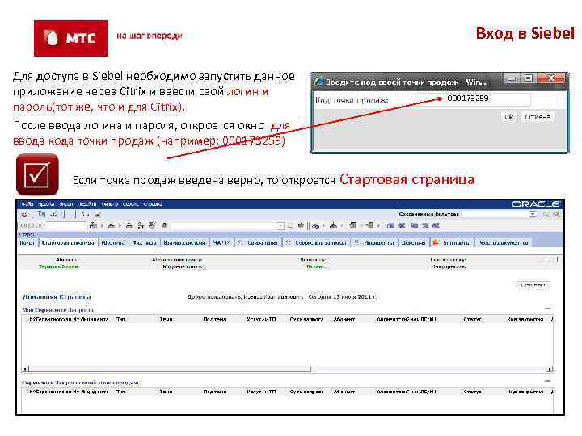This screenshot has height=436, width=582.
Task: Click the ORACLE logo in the Siebel header
Action: click(x=535, y=204)
